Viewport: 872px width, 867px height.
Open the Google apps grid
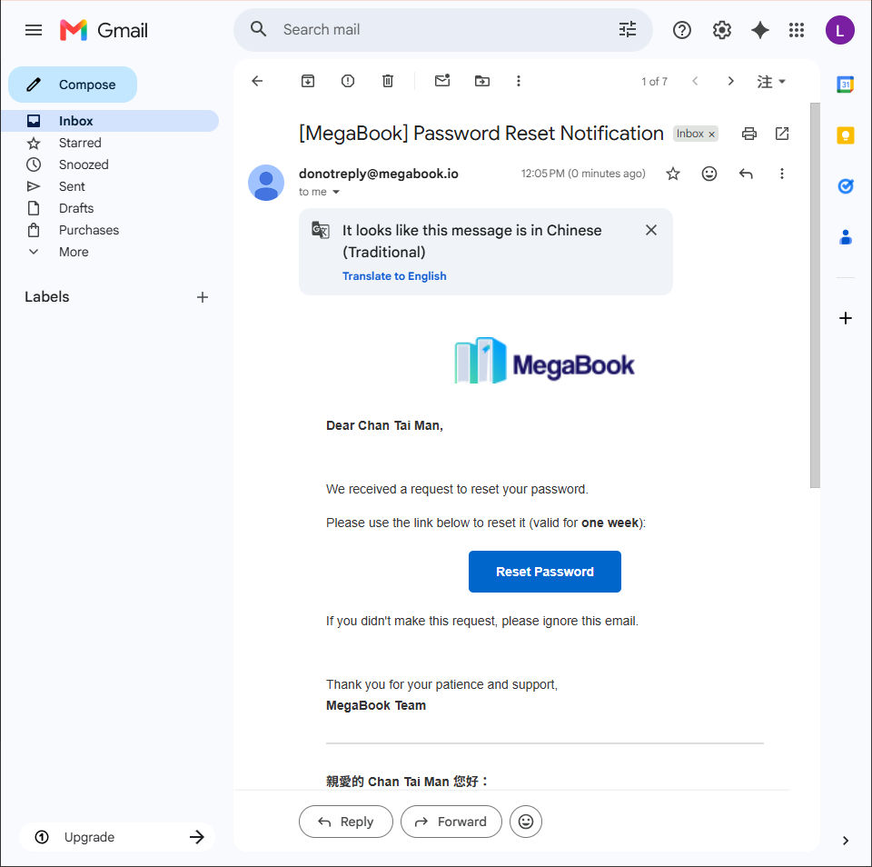pyautogui.click(x=797, y=30)
